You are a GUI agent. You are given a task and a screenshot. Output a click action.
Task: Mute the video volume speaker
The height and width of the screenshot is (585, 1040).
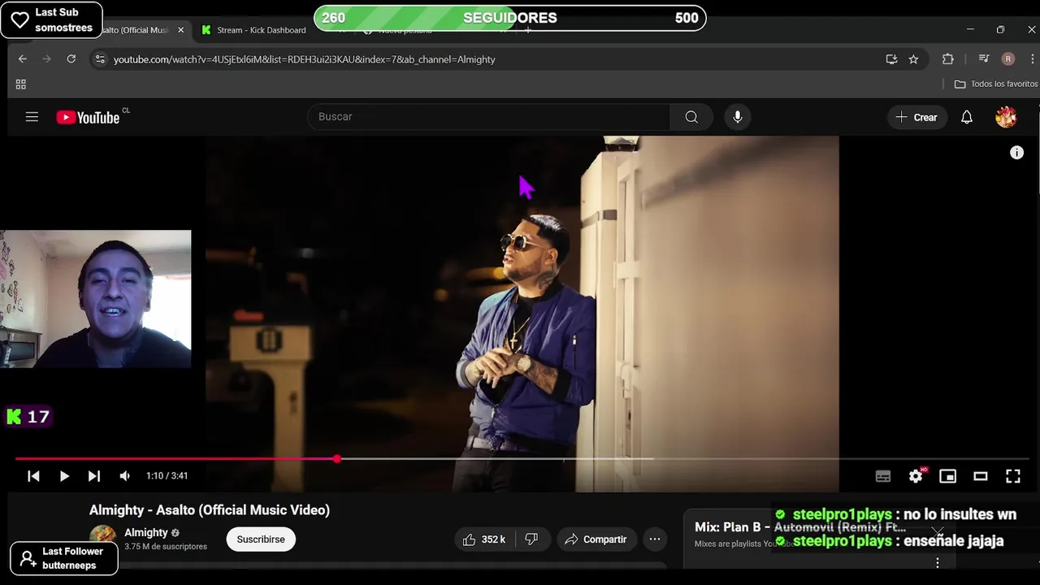(124, 476)
